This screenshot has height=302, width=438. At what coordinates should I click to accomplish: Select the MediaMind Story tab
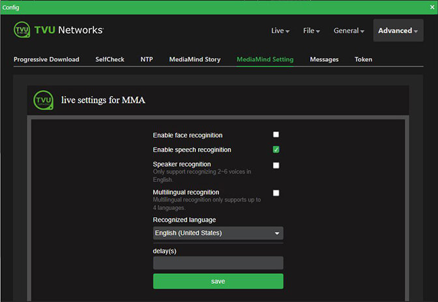tap(195, 59)
